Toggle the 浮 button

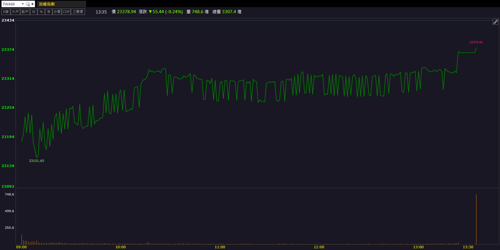[49, 12]
